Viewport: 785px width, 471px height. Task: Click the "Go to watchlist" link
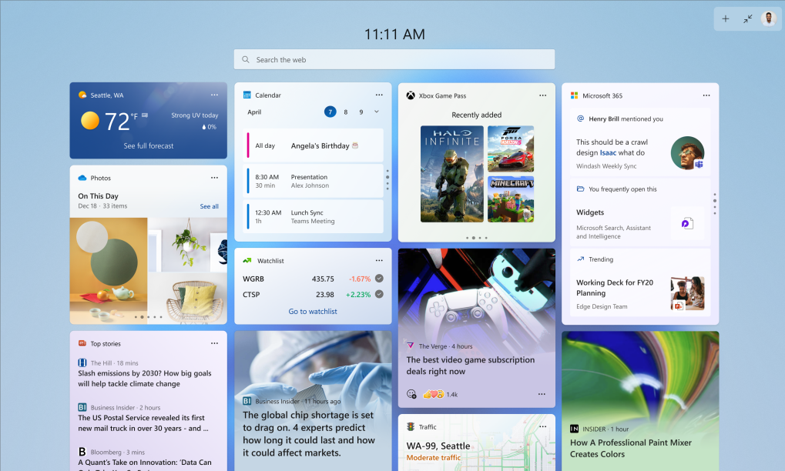pyautogui.click(x=313, y=310)
